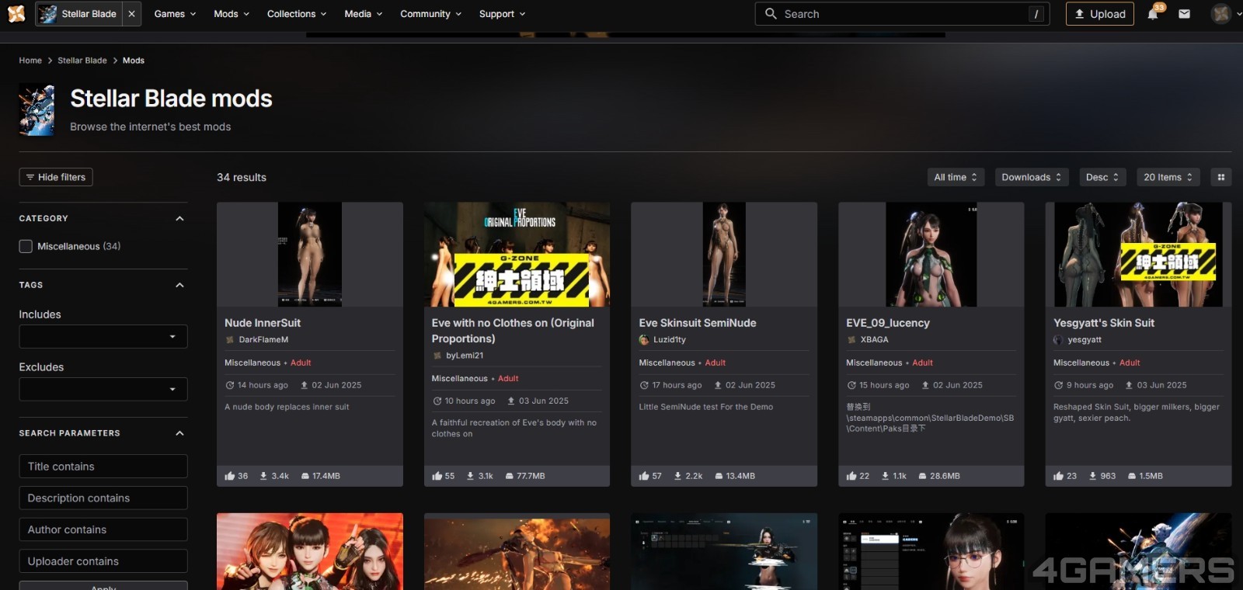Open the notifications bell icon
Viewport: 1243px width, 590px height.
pyautogui.click(x=1153, y=14)
